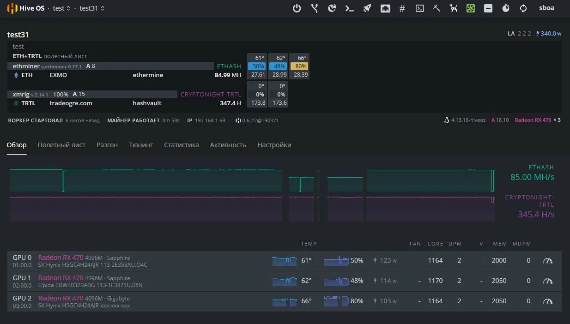Click the 345.4 H/s chart value
This screenshot has height=324, width=570.
coord(536,215)
